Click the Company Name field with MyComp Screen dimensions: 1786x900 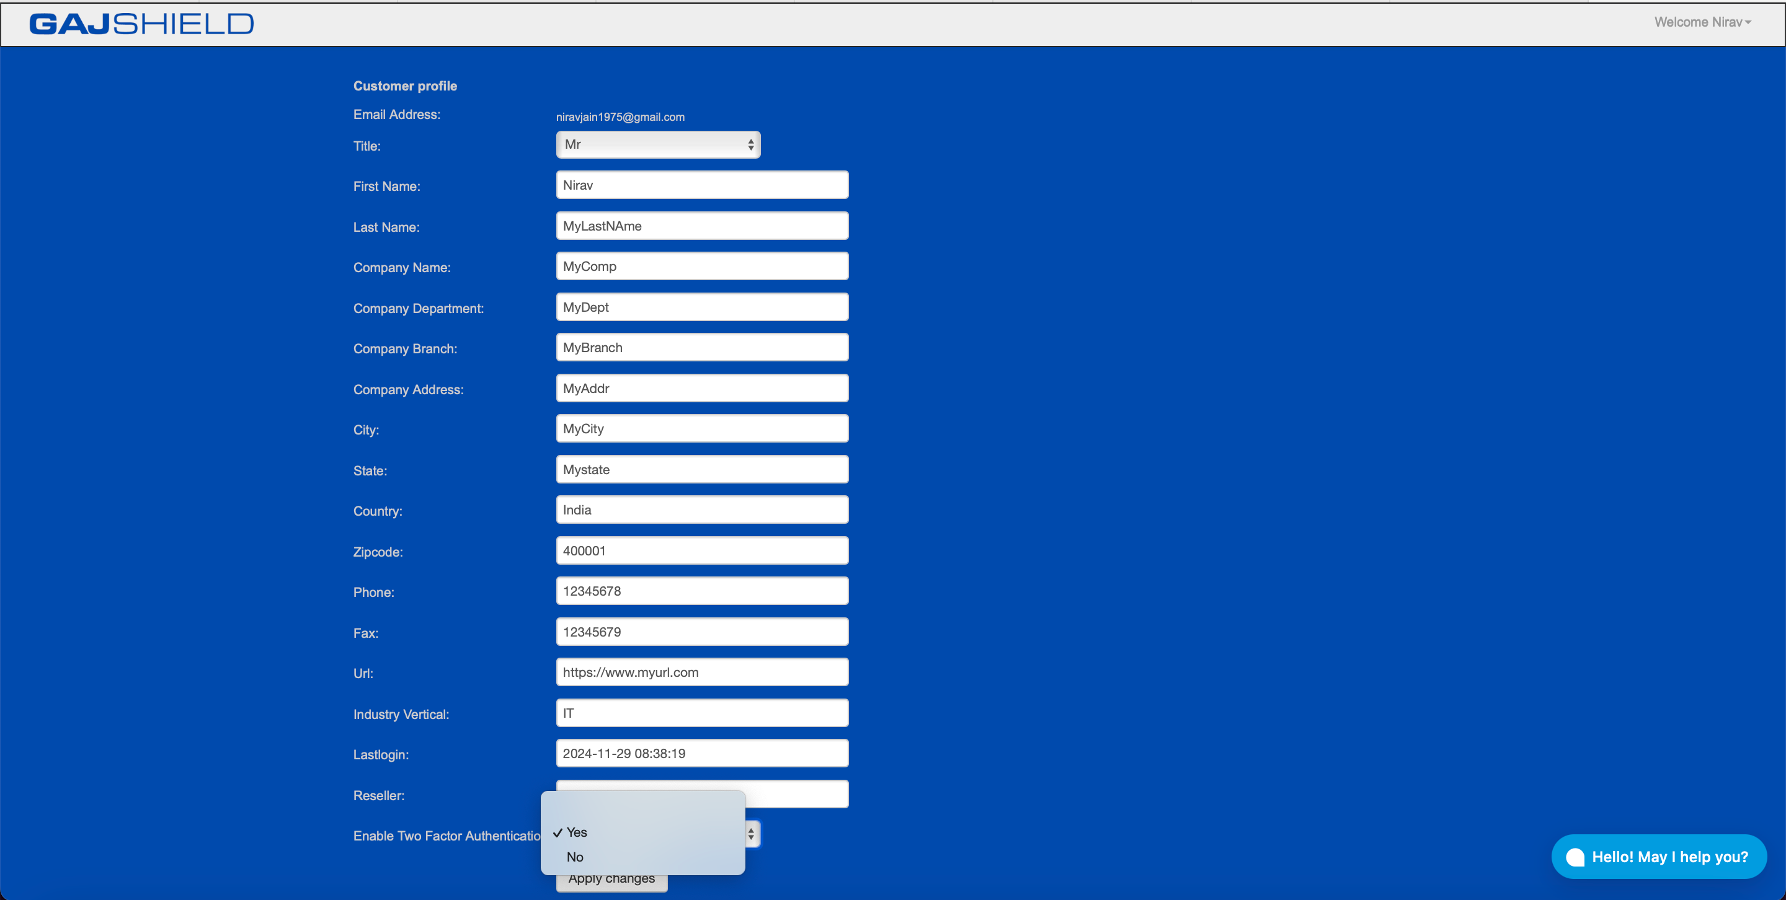pos(701,266)
